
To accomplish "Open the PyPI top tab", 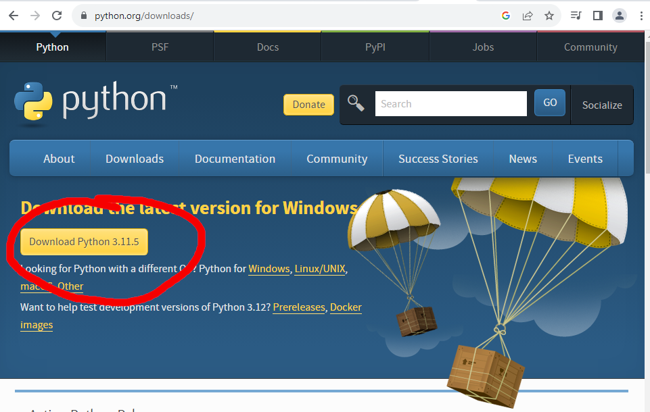I will pos(375,47).
